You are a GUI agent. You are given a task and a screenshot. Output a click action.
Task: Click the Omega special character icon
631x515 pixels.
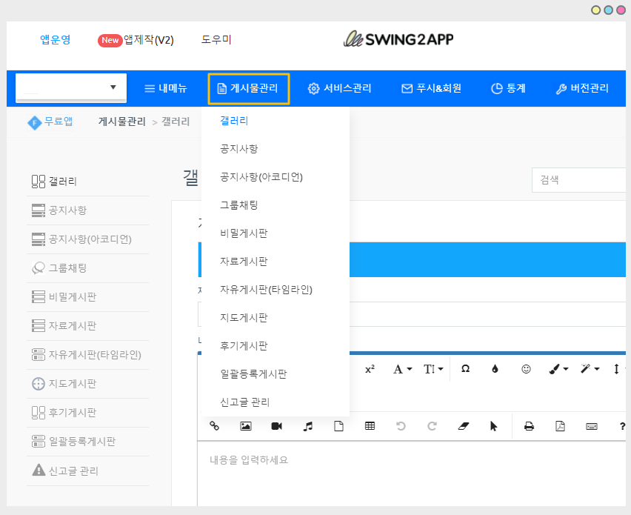click(465, 369)
